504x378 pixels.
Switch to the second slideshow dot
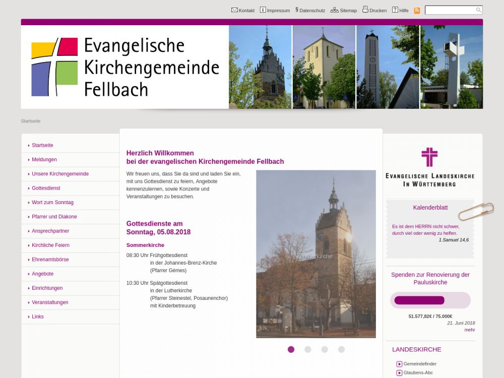[307, 349]
